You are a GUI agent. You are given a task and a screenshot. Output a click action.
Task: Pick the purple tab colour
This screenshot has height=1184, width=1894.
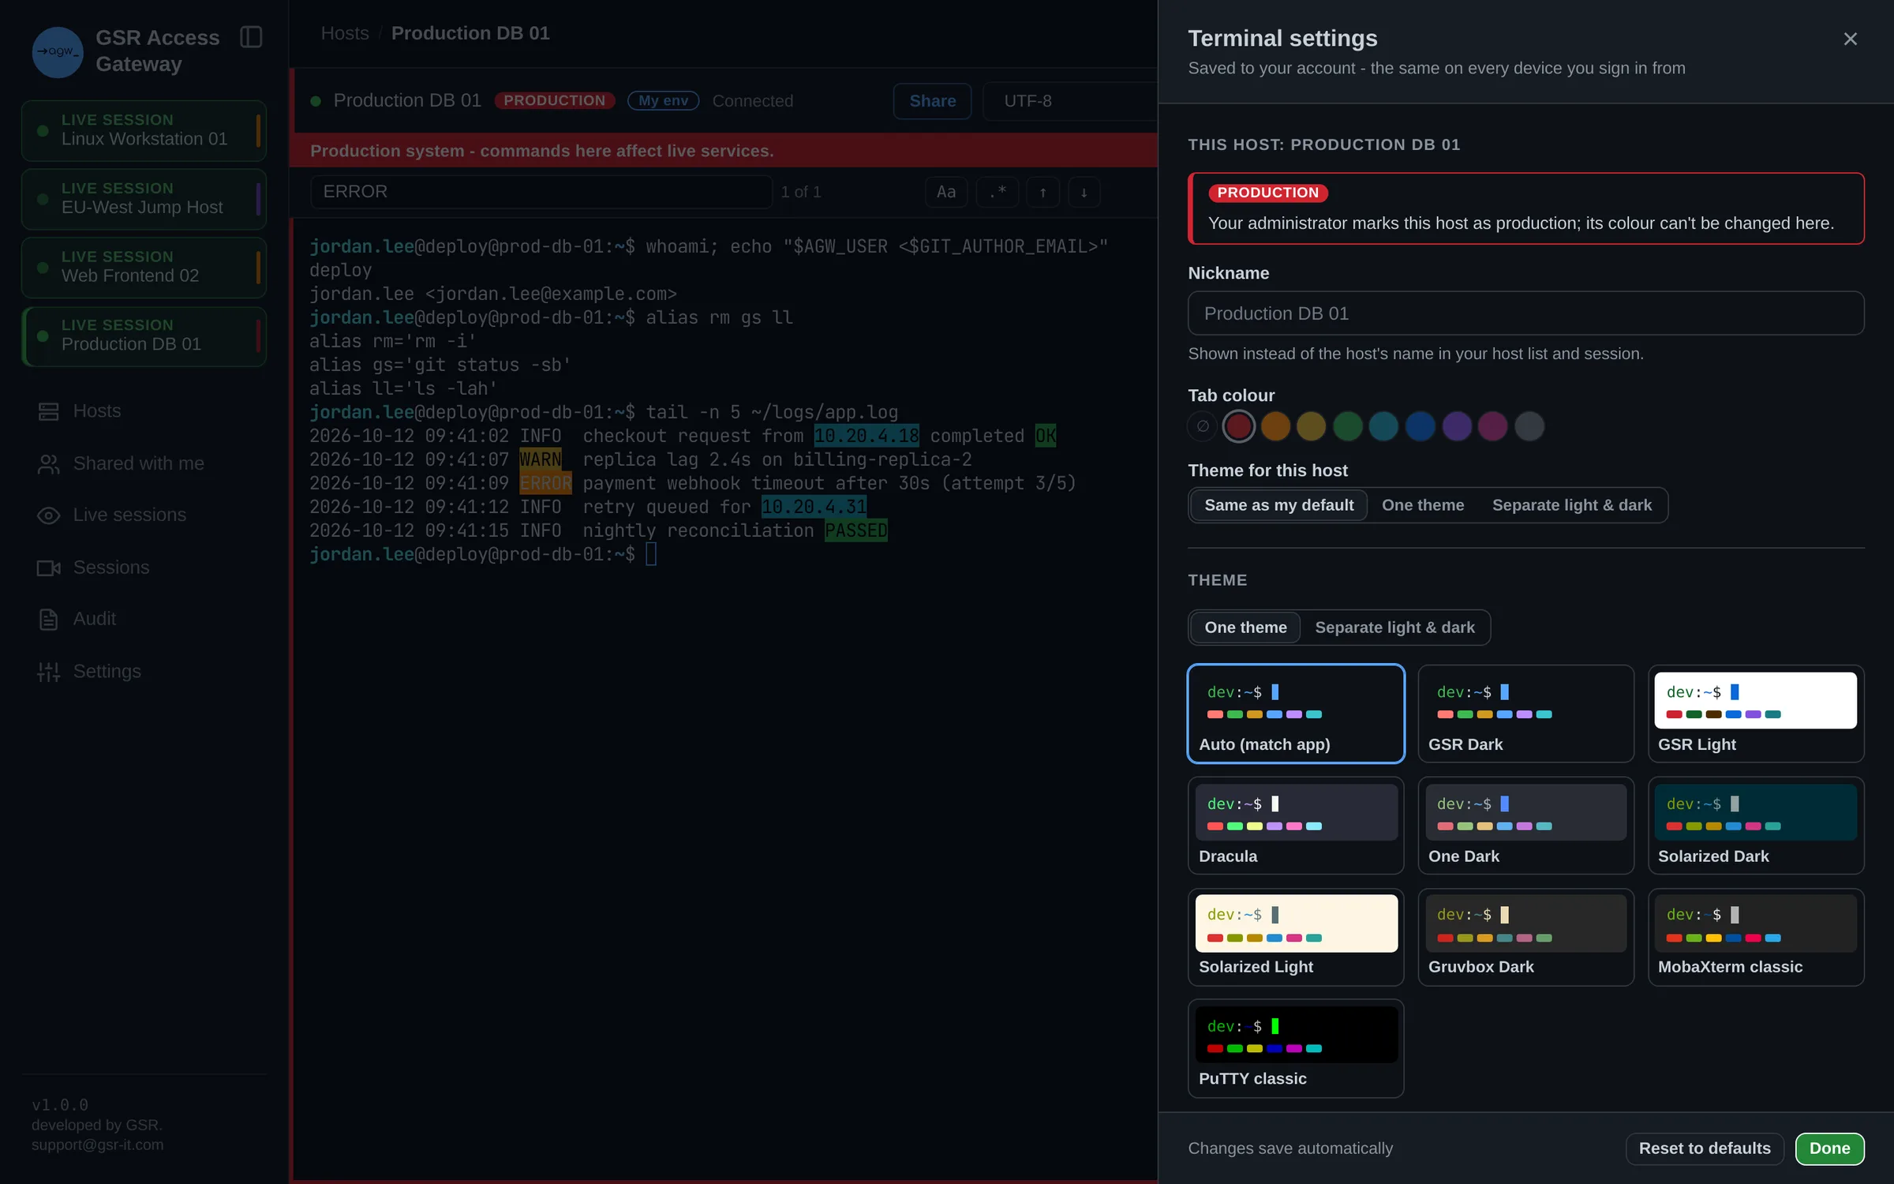(1457, 426)
